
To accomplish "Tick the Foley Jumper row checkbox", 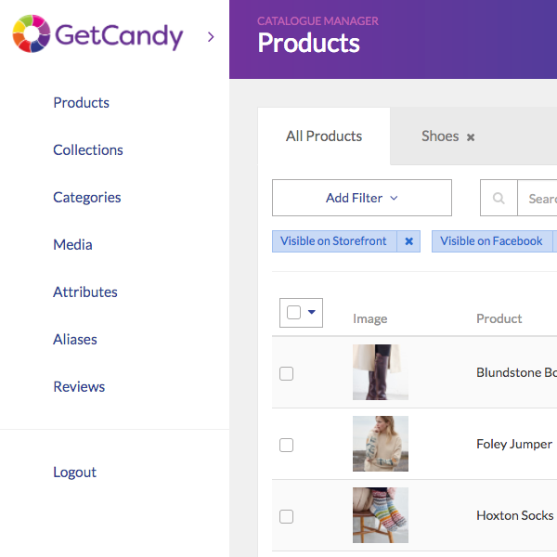I will (286, 445).
